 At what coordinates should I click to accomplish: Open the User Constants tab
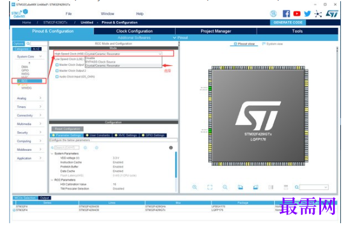(98, 135)
